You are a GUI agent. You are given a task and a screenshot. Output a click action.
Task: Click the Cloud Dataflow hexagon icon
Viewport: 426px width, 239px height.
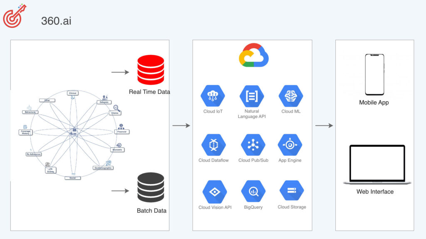coord(213,145)
